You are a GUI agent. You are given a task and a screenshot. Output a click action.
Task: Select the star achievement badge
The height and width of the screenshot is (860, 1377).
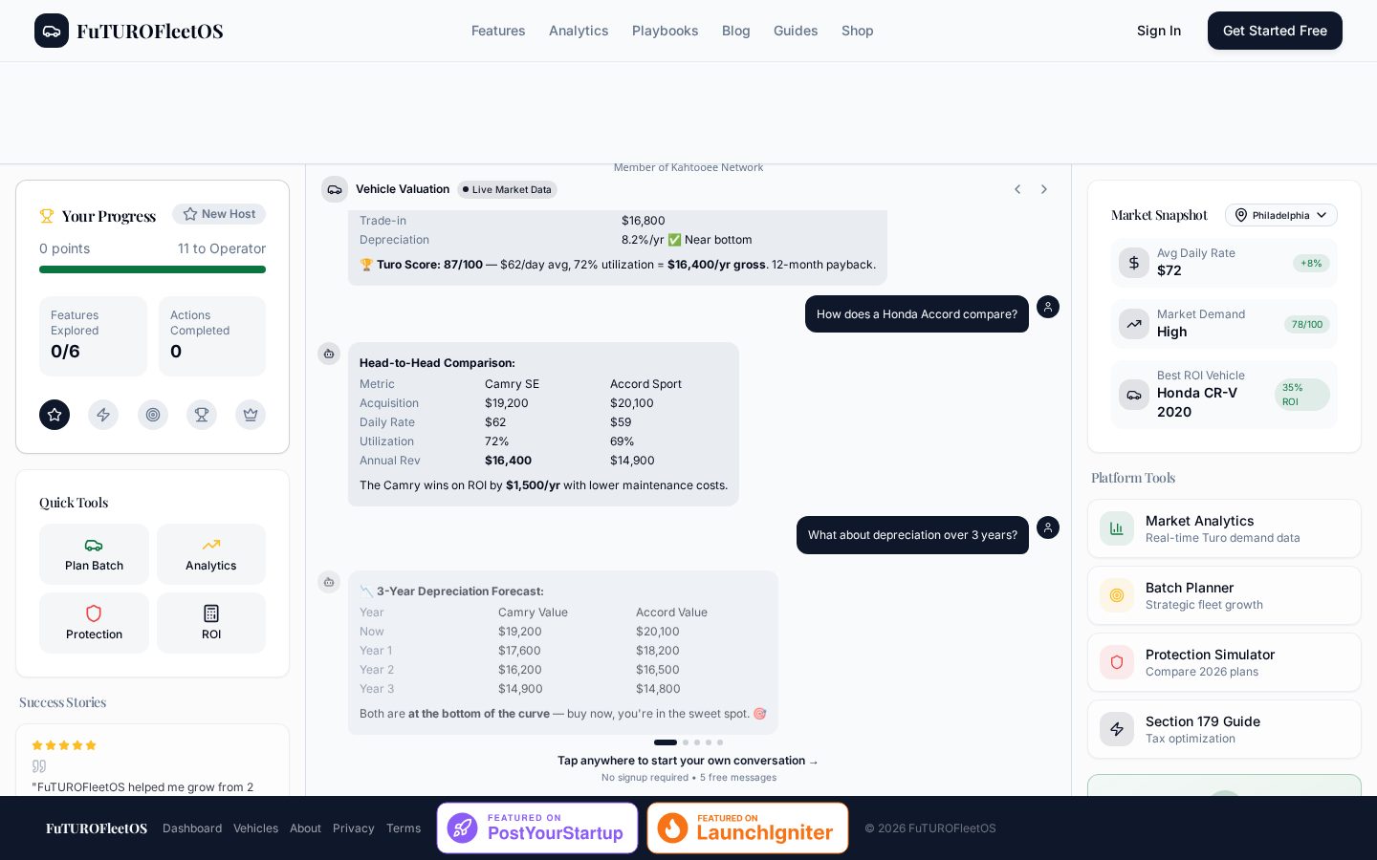55,415
